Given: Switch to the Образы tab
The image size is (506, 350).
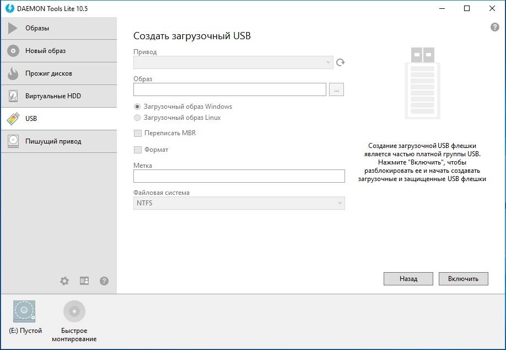Looking at the screenshot, I should point(59,29).
